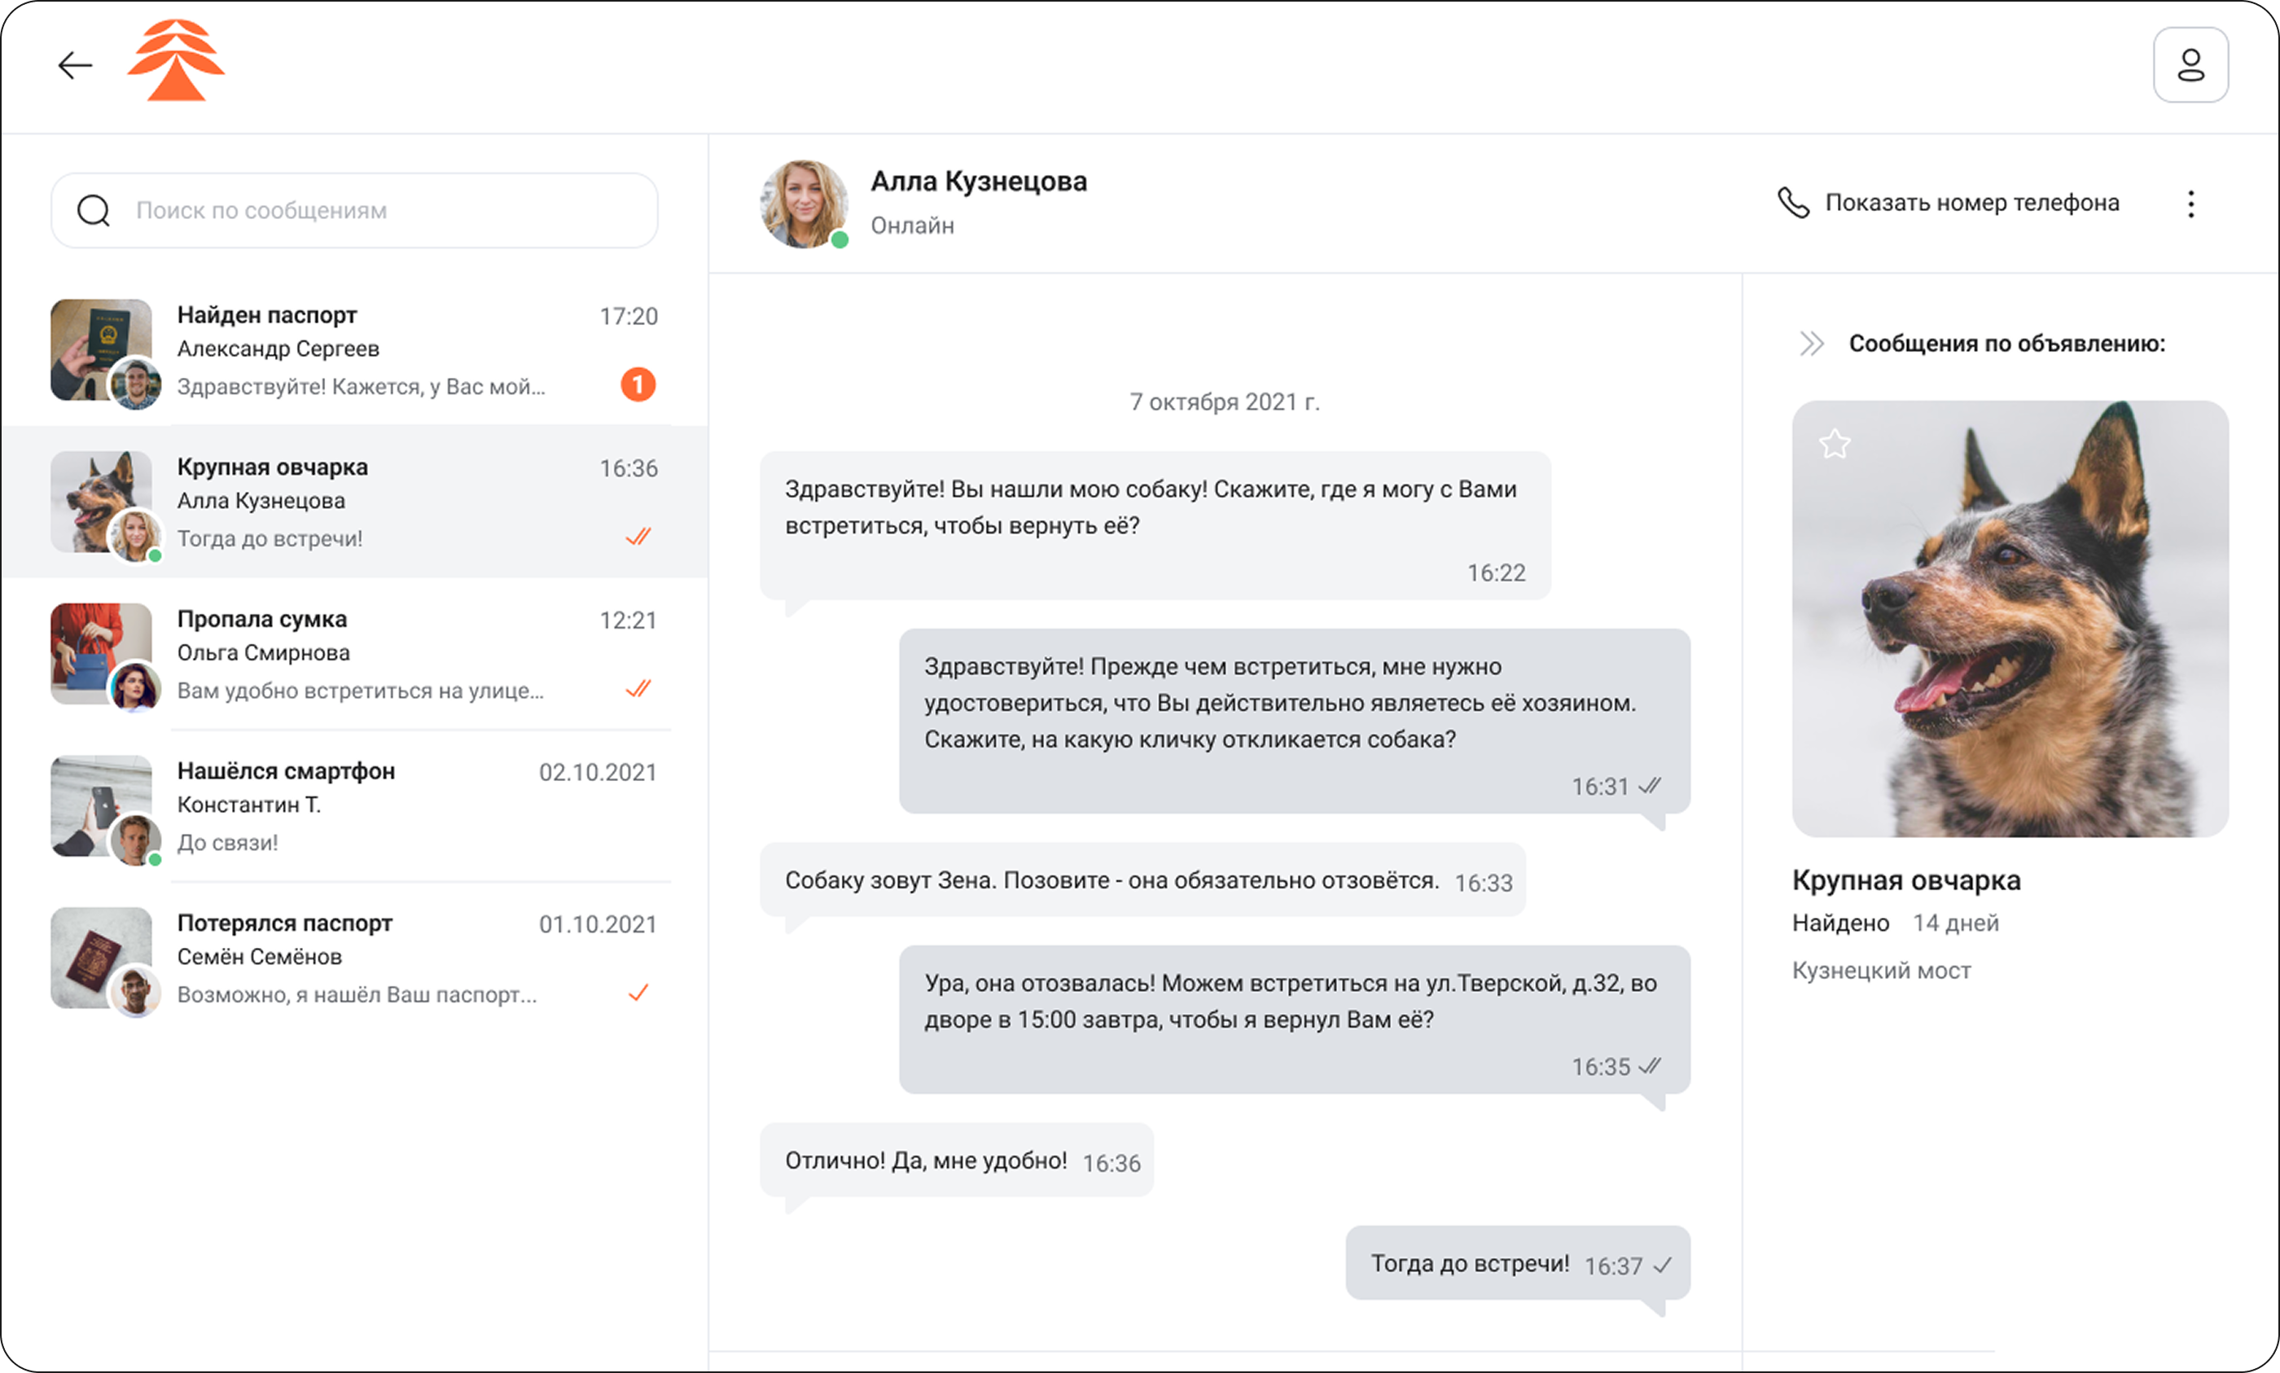Click the 14 дней found duration

coord(1955,923)
